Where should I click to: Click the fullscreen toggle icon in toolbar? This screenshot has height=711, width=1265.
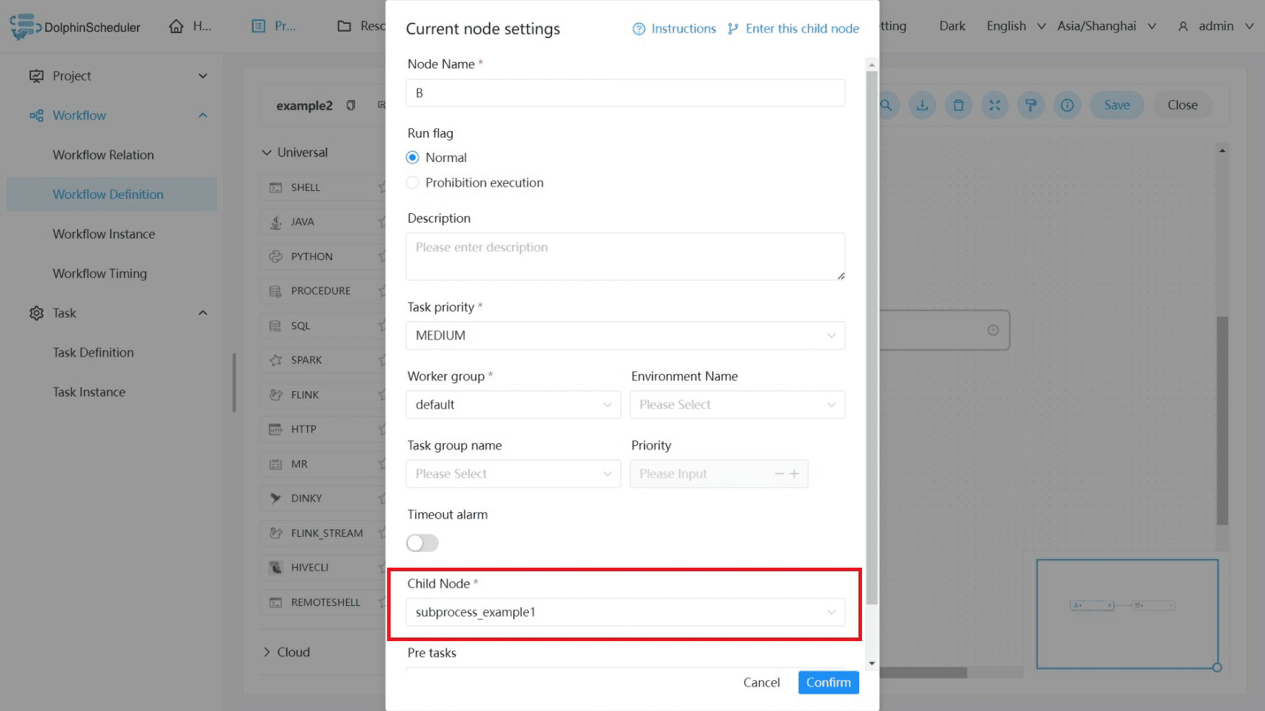995,105
